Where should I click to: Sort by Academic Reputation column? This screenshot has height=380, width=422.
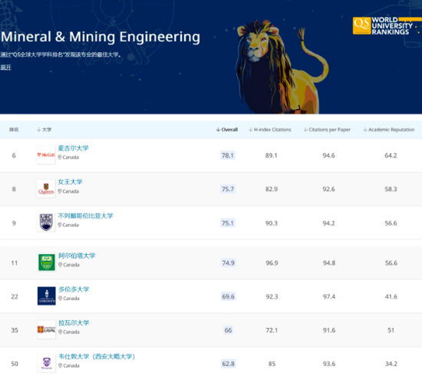coord(389,130)
